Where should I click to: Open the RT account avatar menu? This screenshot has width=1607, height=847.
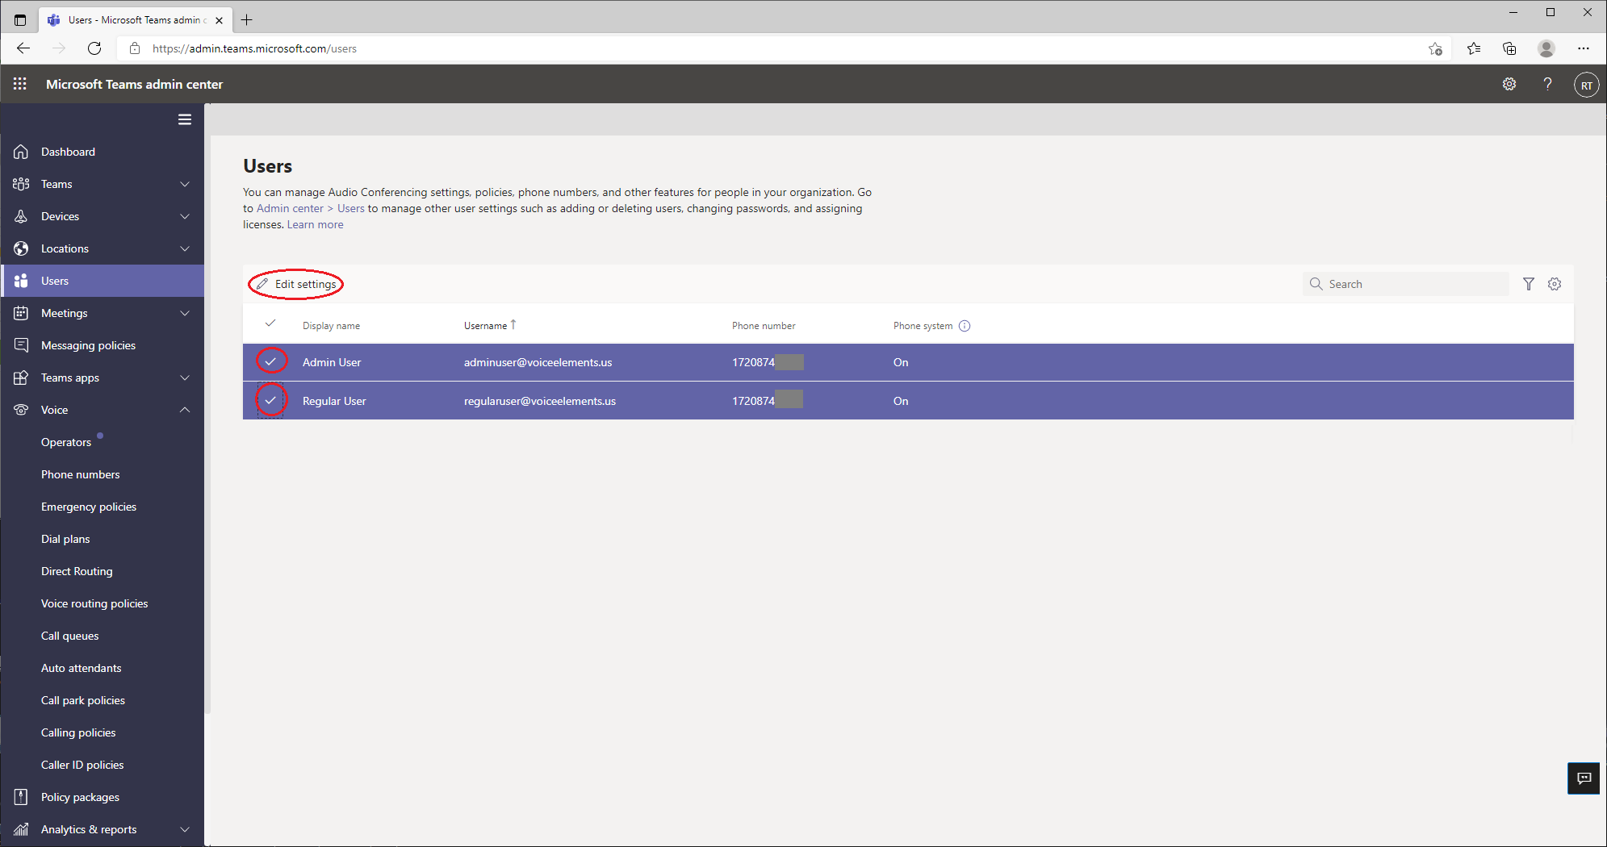tap(1586, 85)
